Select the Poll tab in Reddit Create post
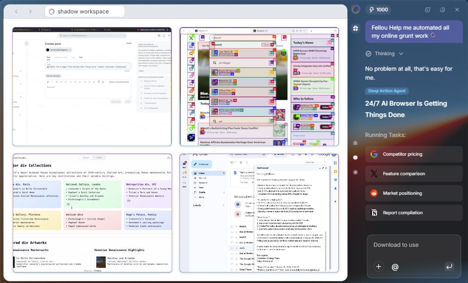 click(x=80, y=57)
